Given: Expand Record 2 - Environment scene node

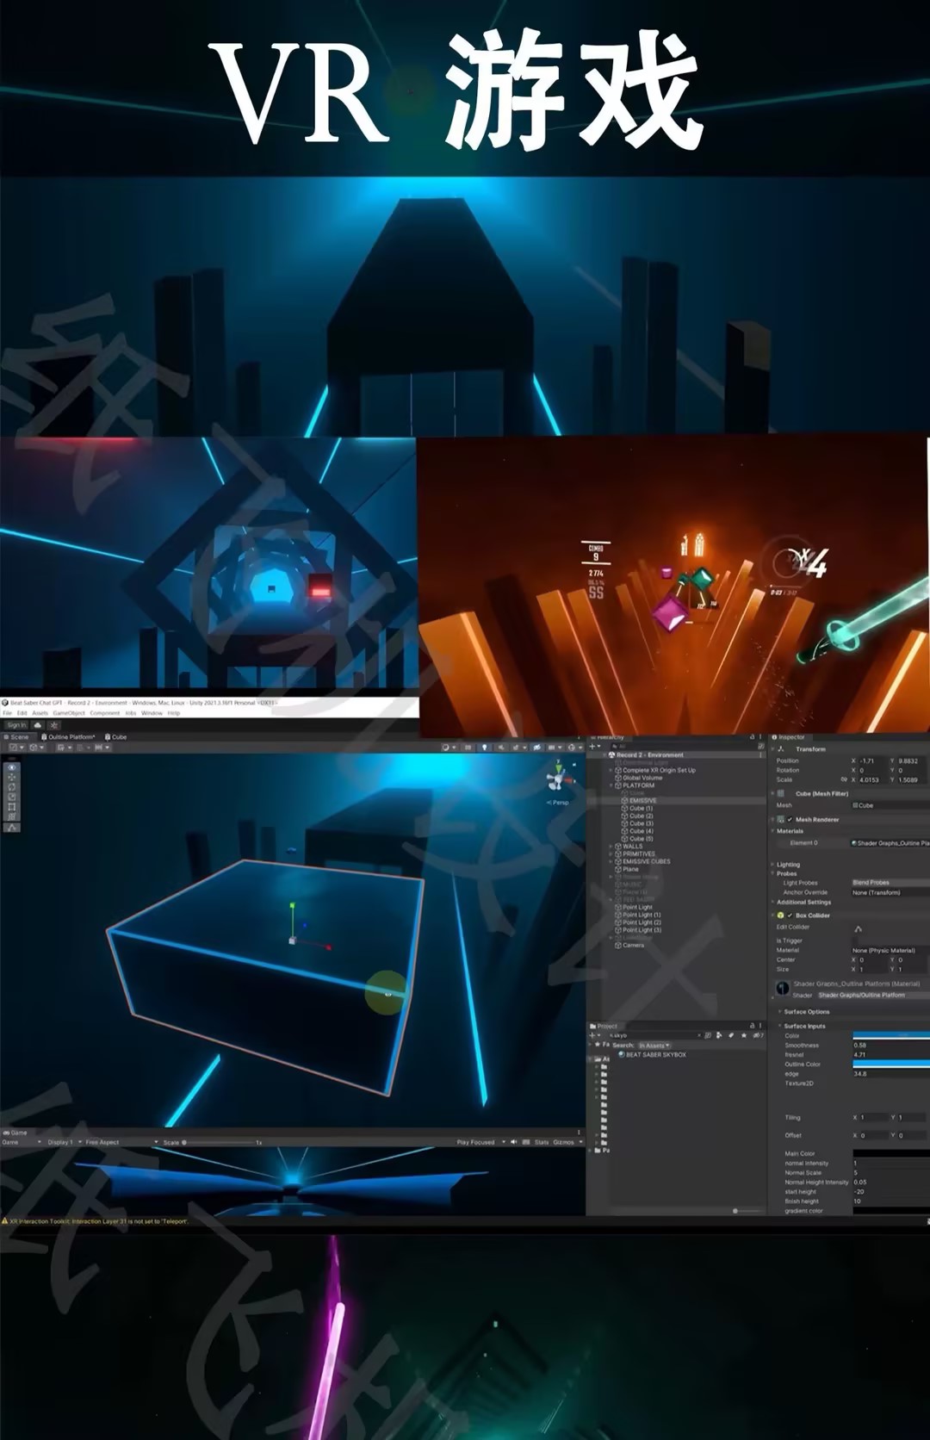Looking at the screenshot, I should 606,754.
